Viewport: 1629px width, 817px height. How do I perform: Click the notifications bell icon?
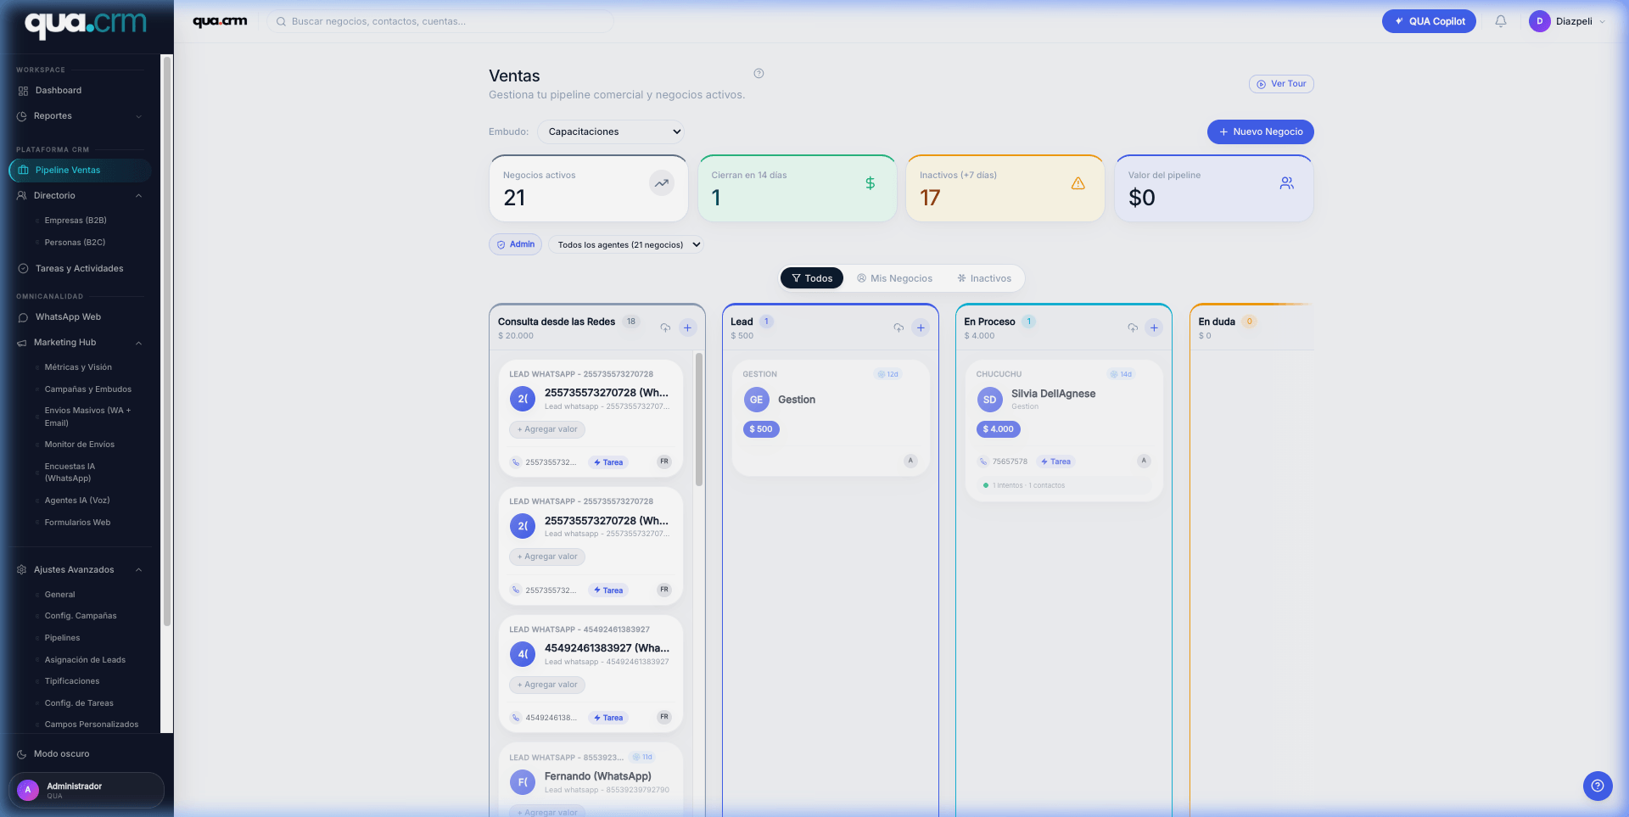(x=1500, y=20)
